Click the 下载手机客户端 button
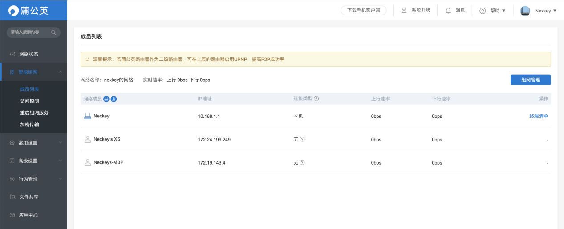This screenshot has width=564, height=229. pos(364,10)
